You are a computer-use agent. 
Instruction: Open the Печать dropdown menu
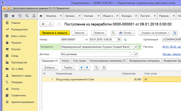[x=126, y=33]
